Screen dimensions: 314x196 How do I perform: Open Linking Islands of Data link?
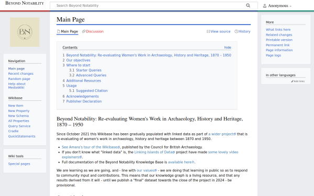pos(154,152)
